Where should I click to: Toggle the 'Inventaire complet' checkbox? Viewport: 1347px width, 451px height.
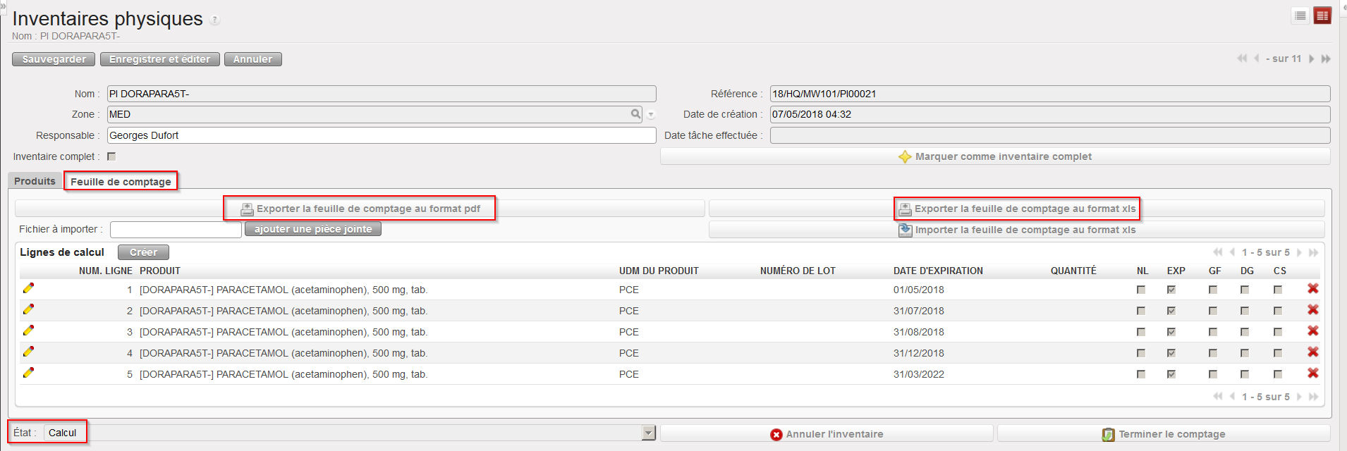111,156
